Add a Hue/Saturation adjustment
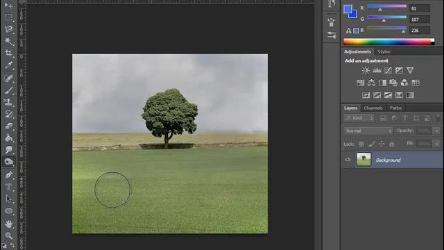This screenshot has height=250, width=444. [360, 83]
